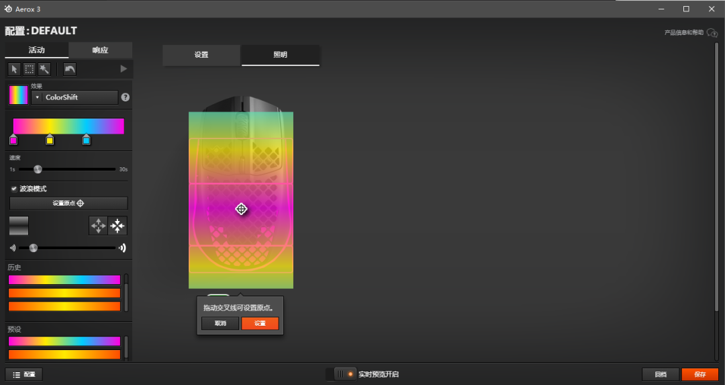725x385 pixels.
Task: Click the origin crosshair on the mouse
Action: tap(241, 209)
